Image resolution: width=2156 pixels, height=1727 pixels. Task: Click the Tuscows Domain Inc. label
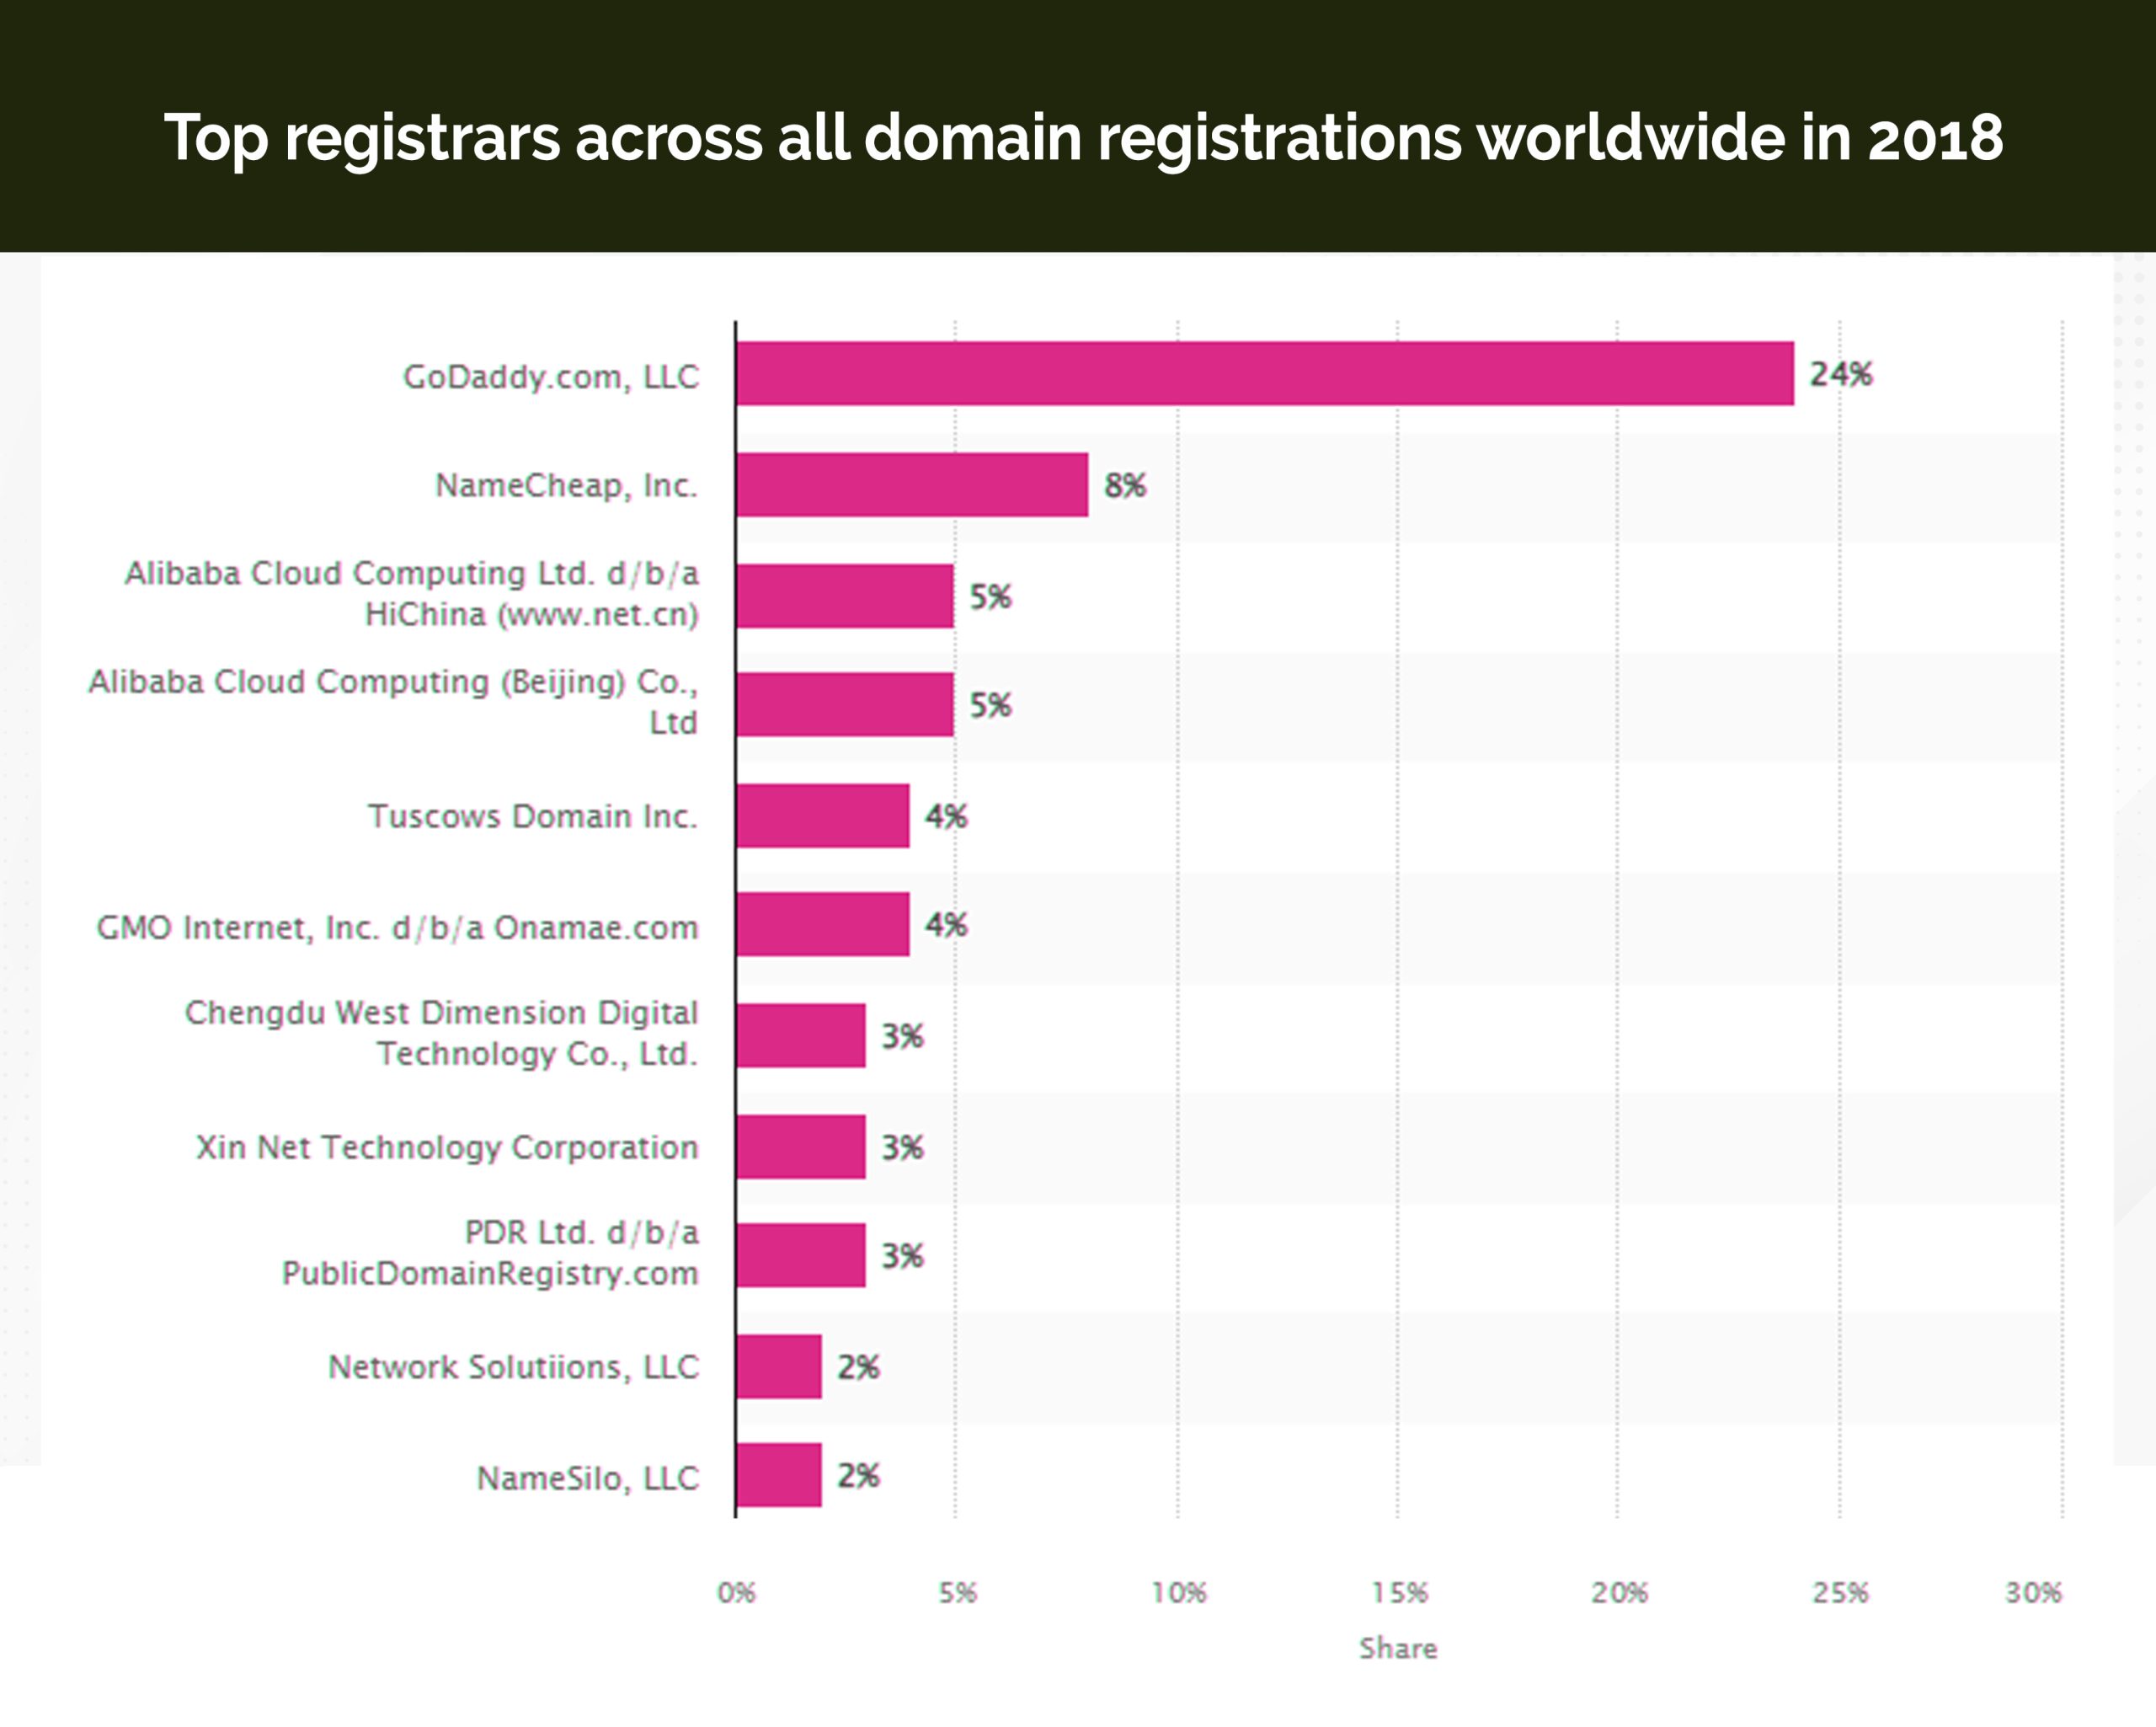click(533, 815)
